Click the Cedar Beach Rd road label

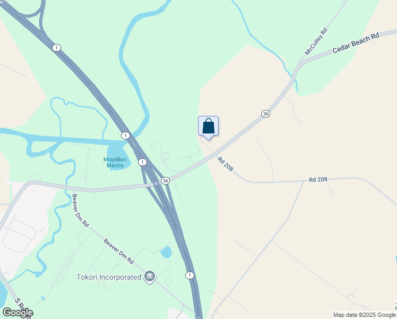tap(356, 43)
